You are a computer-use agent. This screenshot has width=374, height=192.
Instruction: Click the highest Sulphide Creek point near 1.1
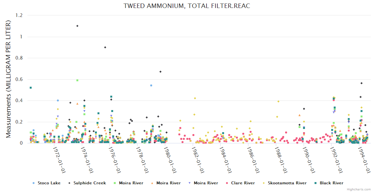pyautogui.click(x=77, y=26)
